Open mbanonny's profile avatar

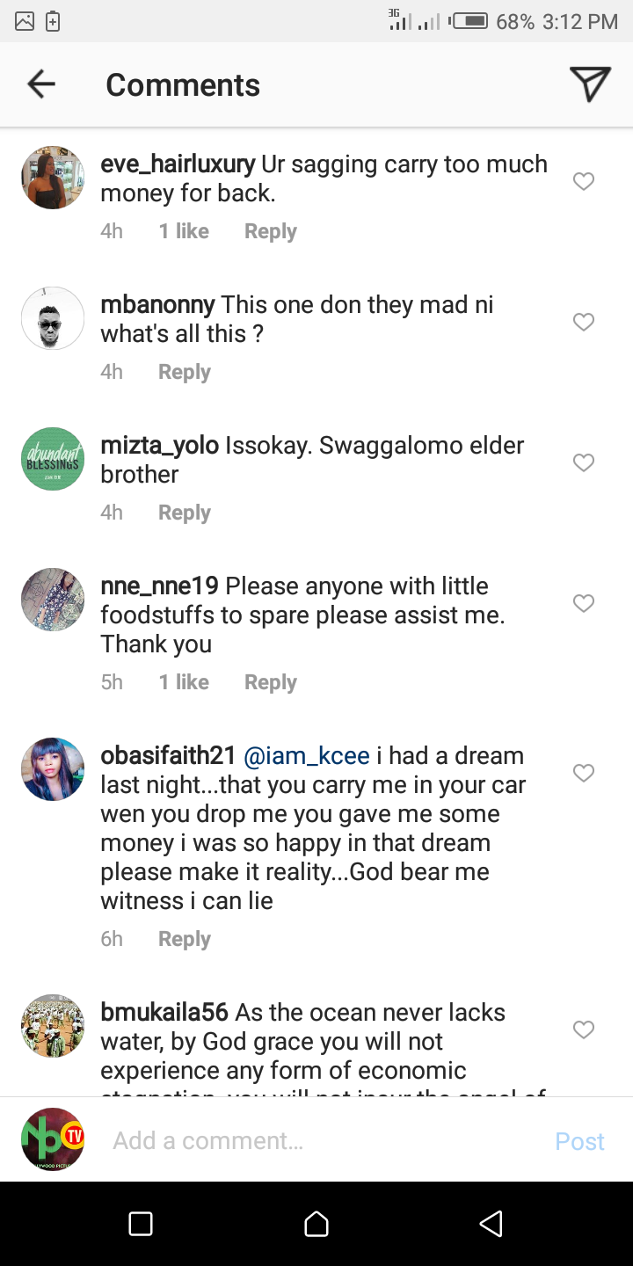pyautogui.click(x=53, y=318)
